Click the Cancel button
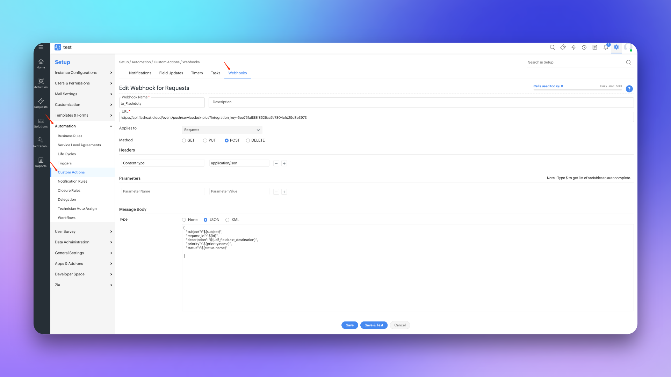671x377 pixels. click(x=400, y=325)
